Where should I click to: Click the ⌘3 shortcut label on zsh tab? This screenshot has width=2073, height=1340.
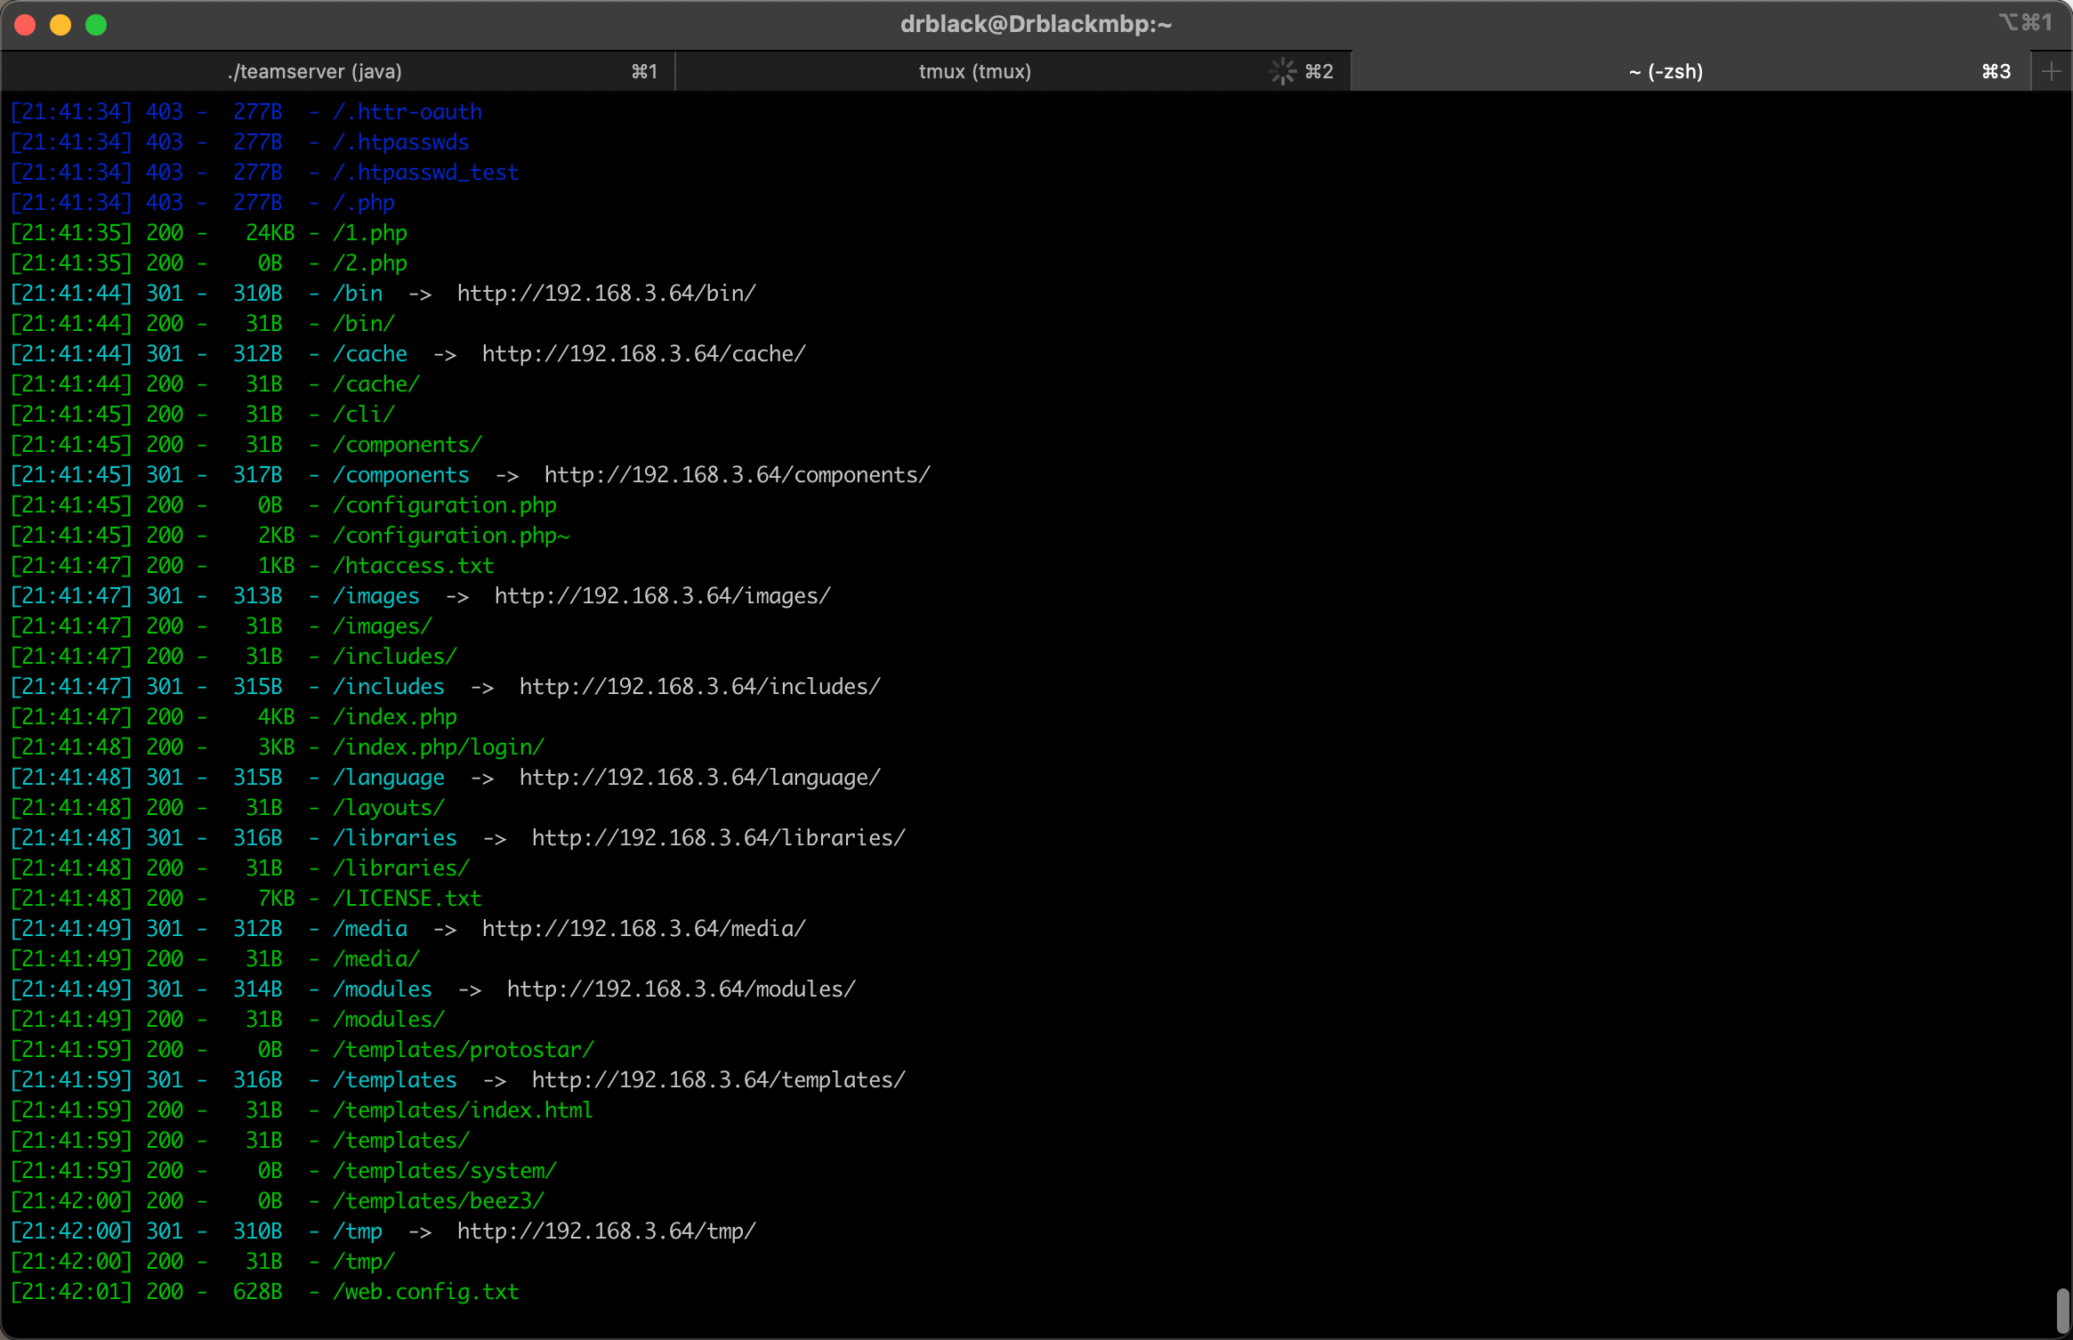(x=1996, y=71)
